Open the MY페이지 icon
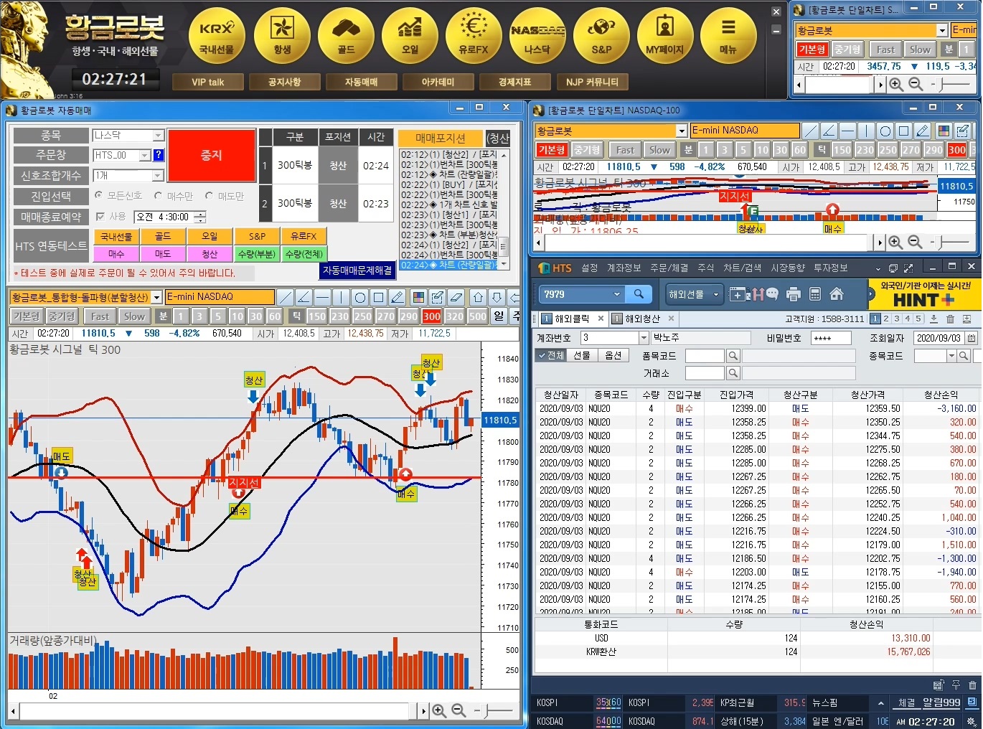 point(665,36)
